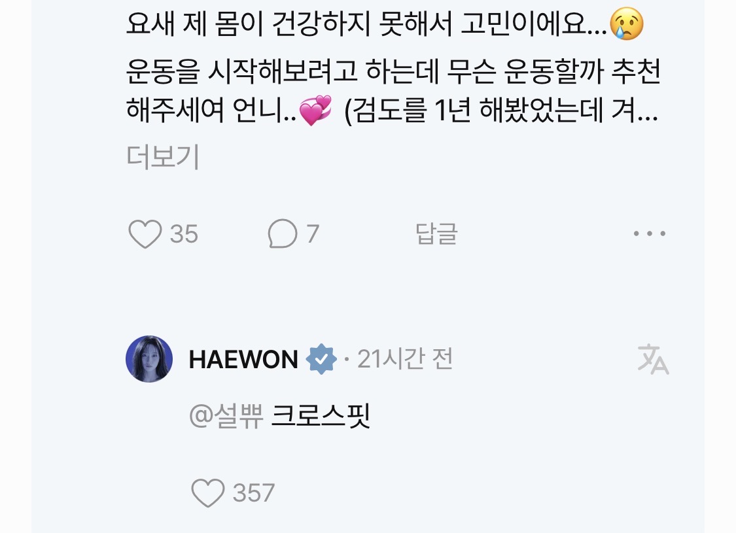This screenshot has width=736, height=533.
Task: Click the revolving hearts emoji after 언니
Action: 315,111
